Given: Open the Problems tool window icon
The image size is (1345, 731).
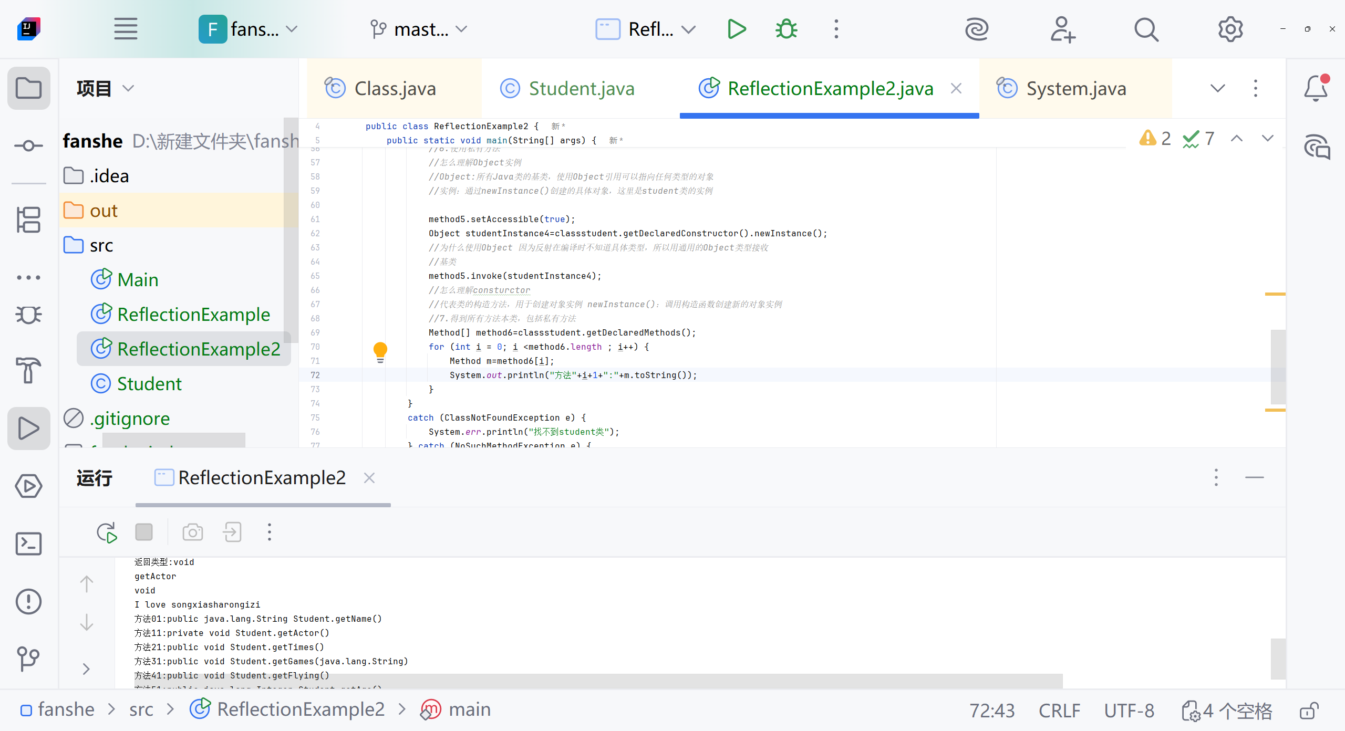Looking at the screenshot, I should (28, 601).
